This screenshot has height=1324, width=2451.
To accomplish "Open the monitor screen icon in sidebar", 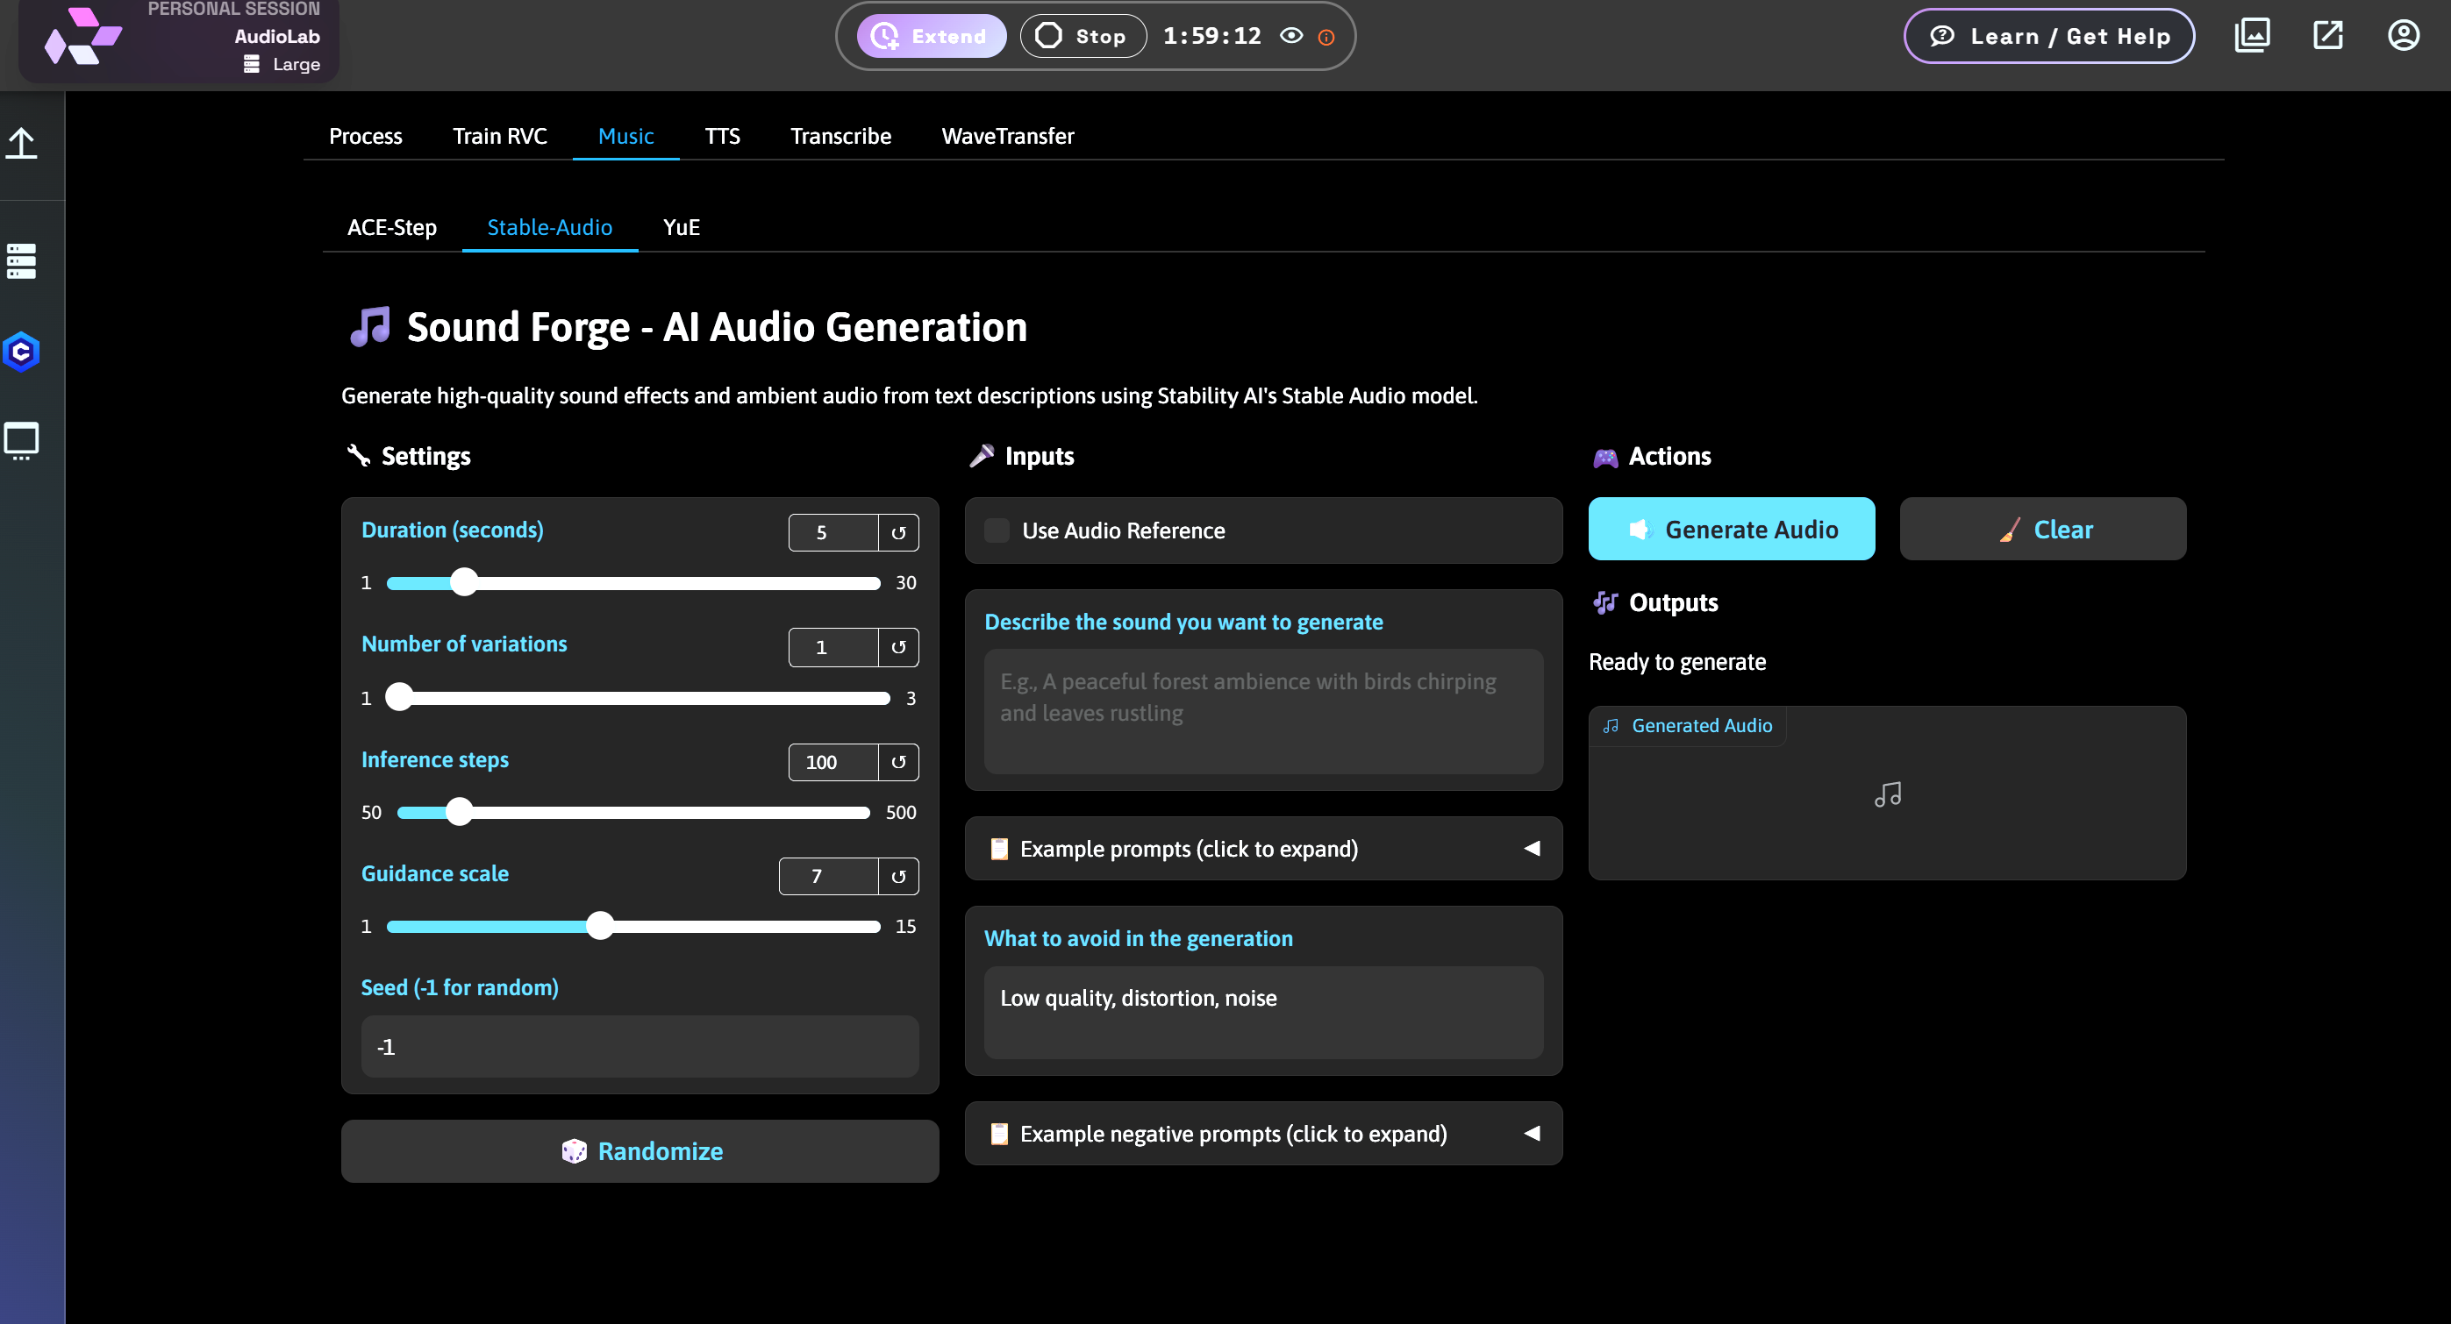I will (21, 441).
